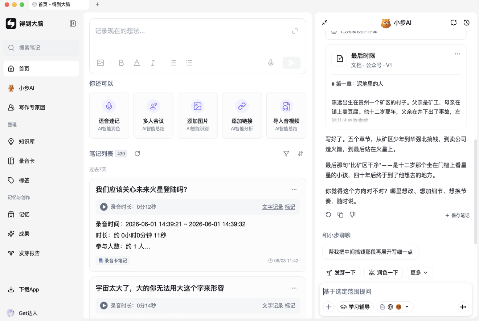Expand the note editor to fullscreen
This screenshot has height=321, width=479.
tap(295, 31)
